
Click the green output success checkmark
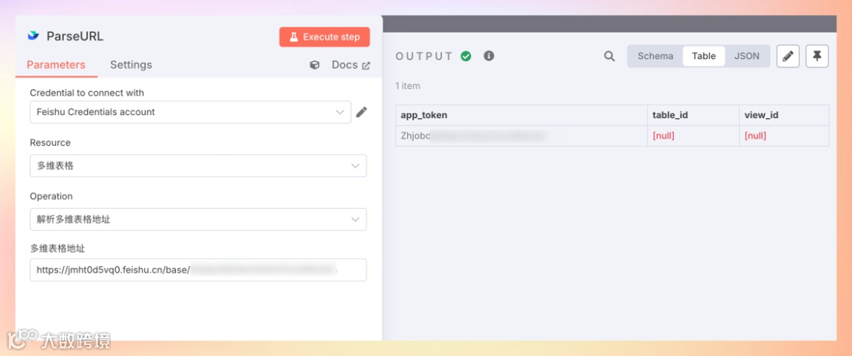[x=465, y=56]
